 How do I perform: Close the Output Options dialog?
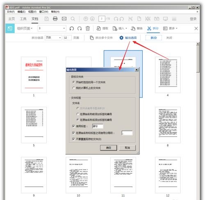pos(137,70)
